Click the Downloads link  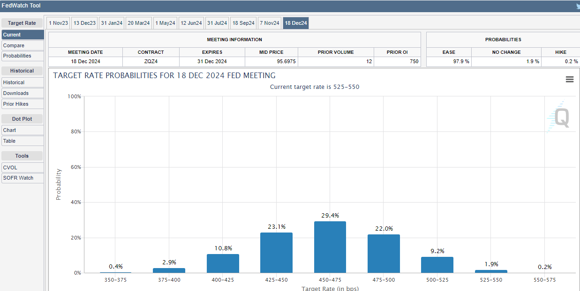point(23,93)
